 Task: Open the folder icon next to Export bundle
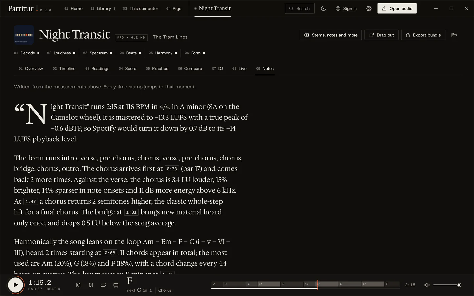pos(454,35)
